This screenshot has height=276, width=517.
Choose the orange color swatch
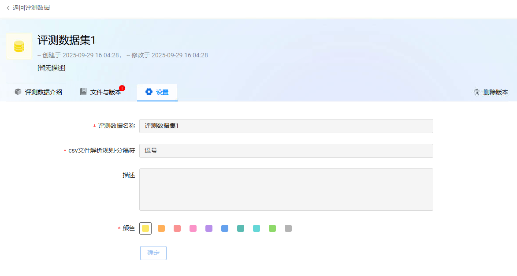click(x=161, y=228)
